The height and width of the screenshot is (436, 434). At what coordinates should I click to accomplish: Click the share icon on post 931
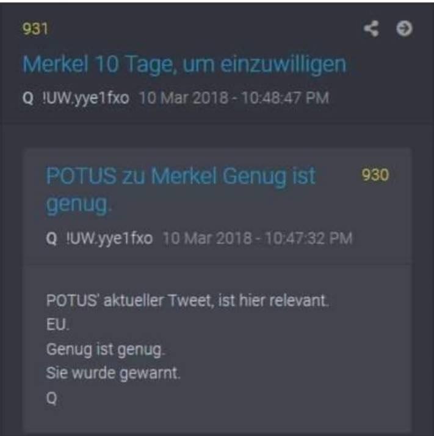(x=371, y=29)
